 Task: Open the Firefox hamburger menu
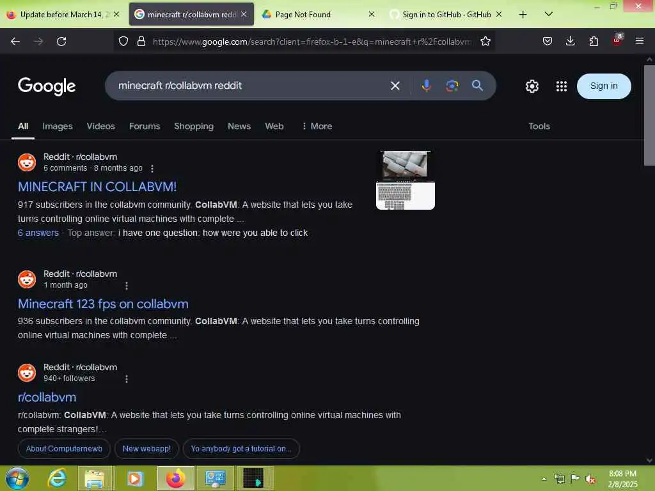pos(640,41)
